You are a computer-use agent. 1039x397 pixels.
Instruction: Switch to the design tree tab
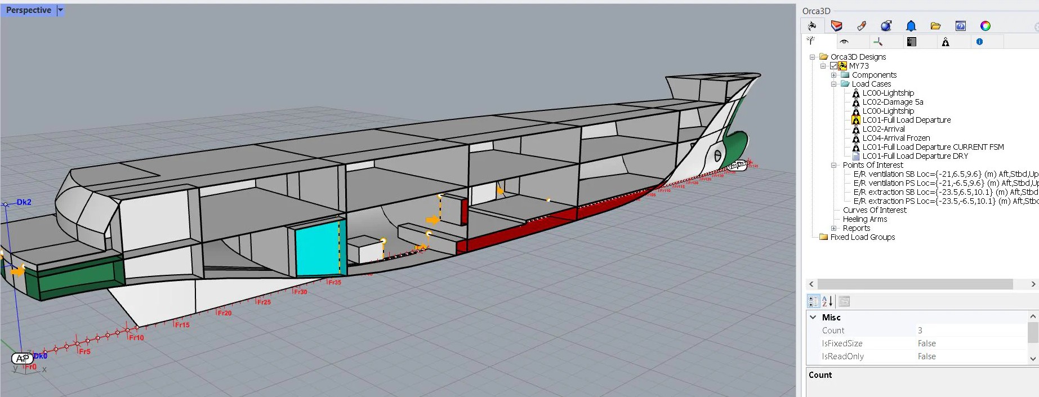811,42
